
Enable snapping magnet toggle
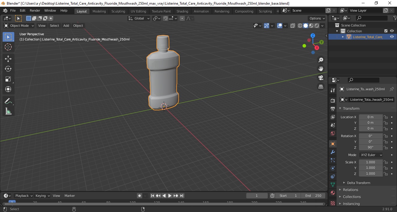(166, 18)
